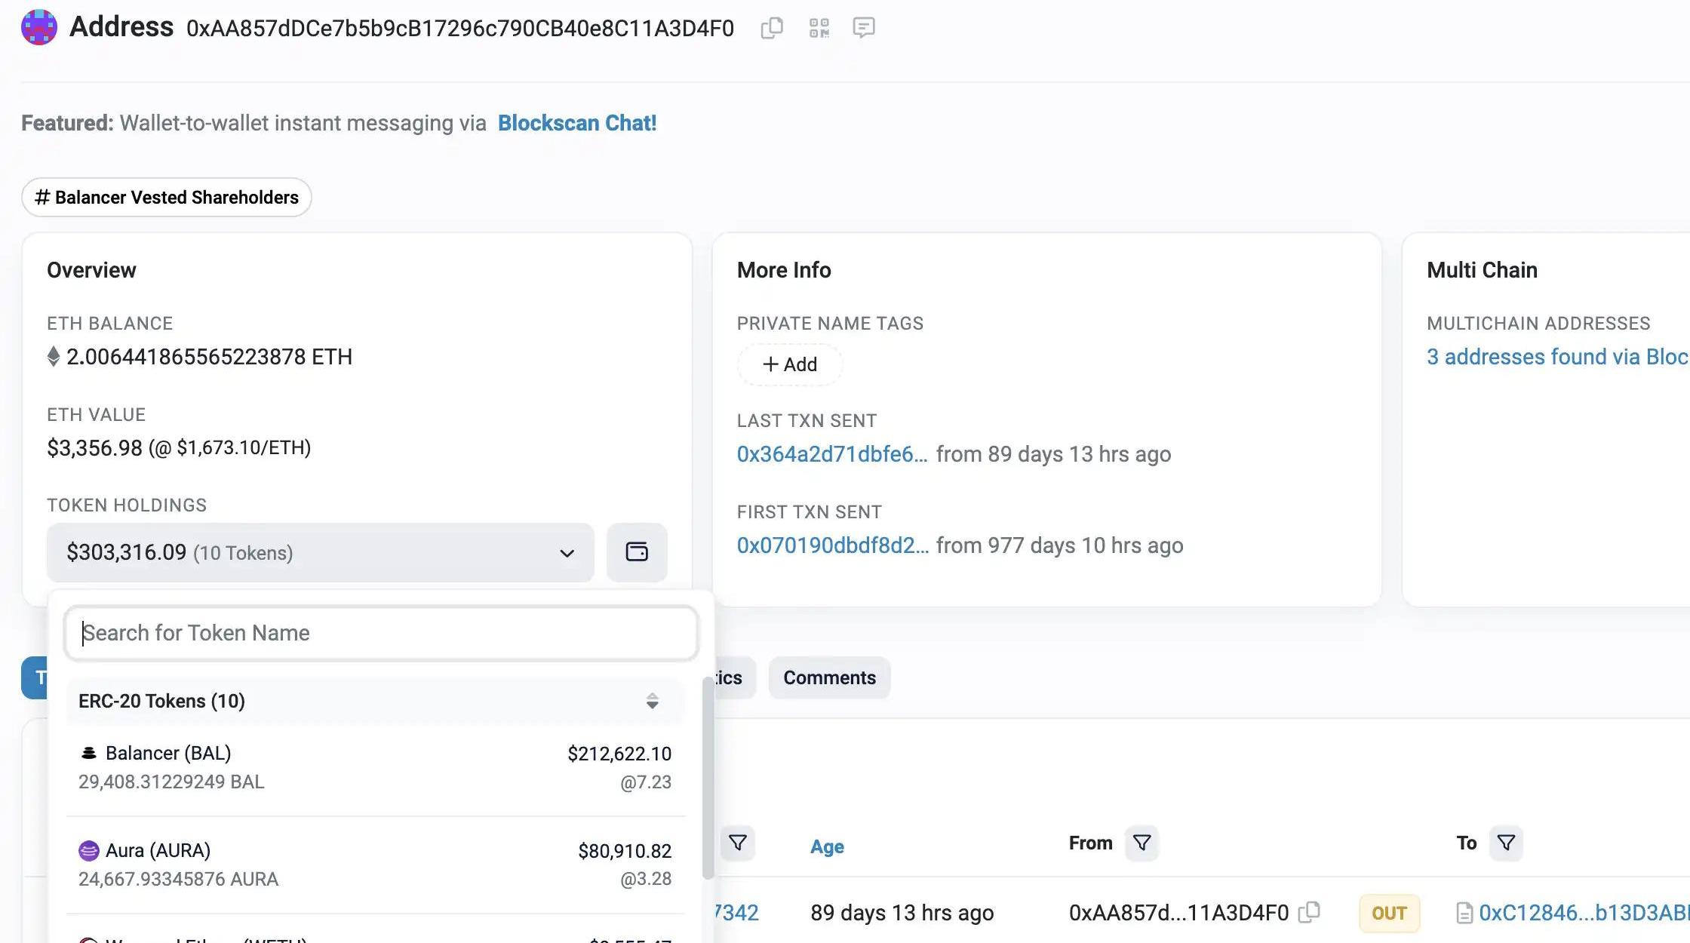Image resolution: width=1690 pixels, height=943 pixels.
Task: Focus the Search for Token Name field
Action: 381,633
